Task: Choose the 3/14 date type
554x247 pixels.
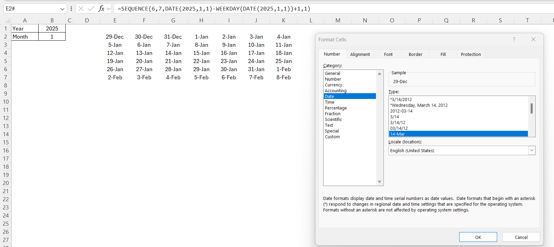Action: click(x=459, y=117)
